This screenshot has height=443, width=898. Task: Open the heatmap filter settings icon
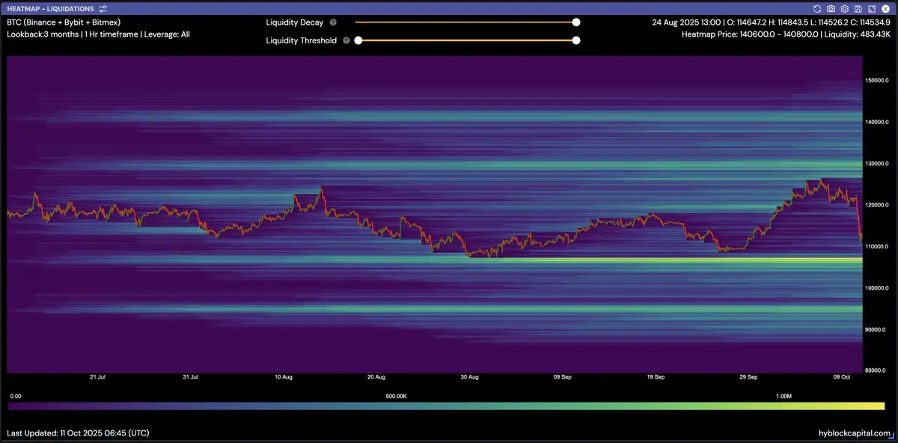(x=103, y=9)
